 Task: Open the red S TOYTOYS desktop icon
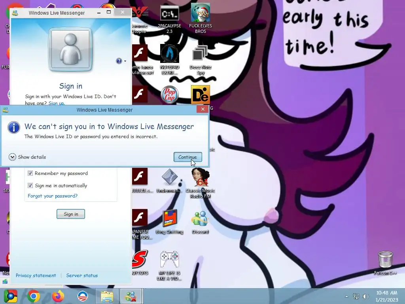pyautogui.click(x=140, y=262)
